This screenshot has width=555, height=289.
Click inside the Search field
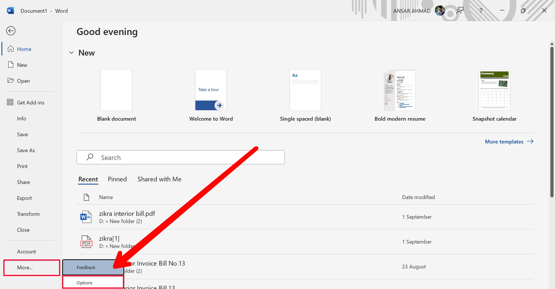click(x=181, y=157)
